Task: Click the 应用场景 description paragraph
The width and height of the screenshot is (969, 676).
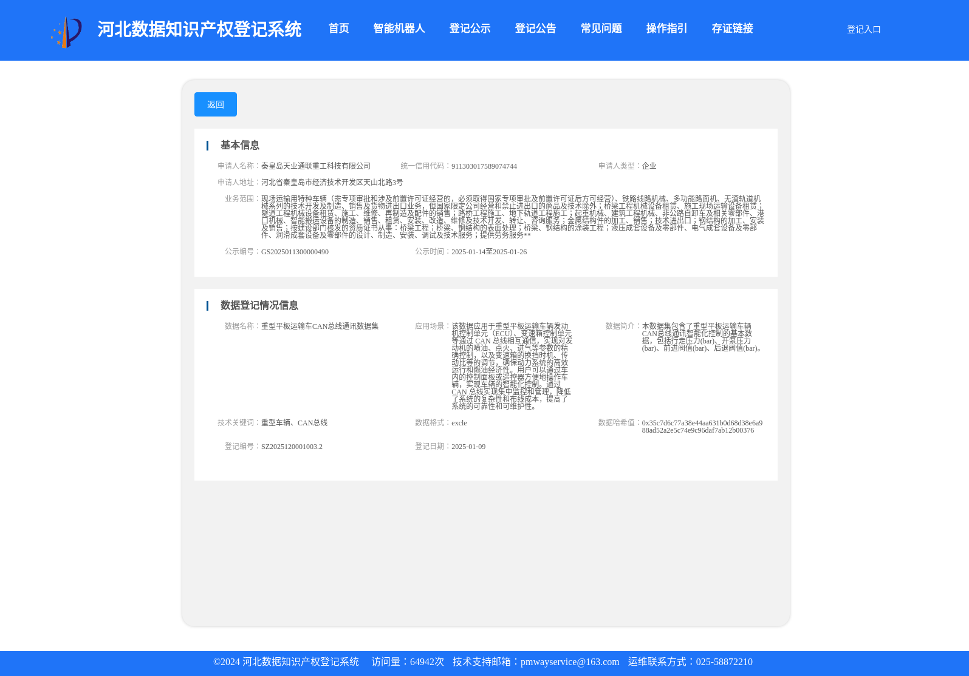Action: (512, 366)
